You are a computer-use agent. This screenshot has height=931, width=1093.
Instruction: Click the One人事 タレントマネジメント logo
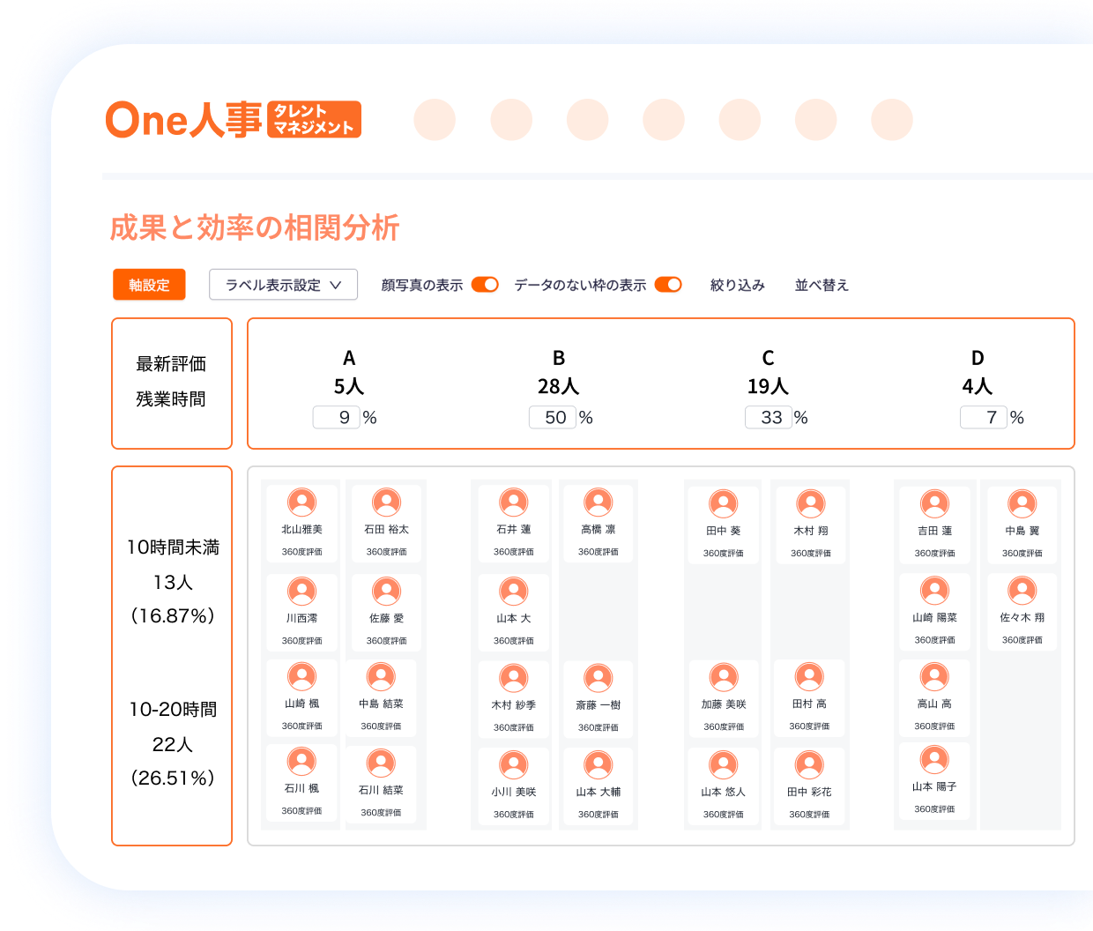tap(233, 120)
